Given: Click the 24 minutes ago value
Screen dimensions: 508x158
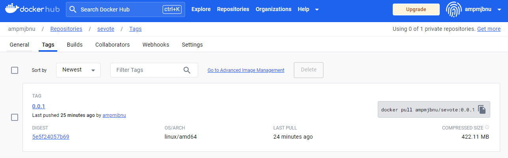Looking at the screenshot, I should coord(293,137).
